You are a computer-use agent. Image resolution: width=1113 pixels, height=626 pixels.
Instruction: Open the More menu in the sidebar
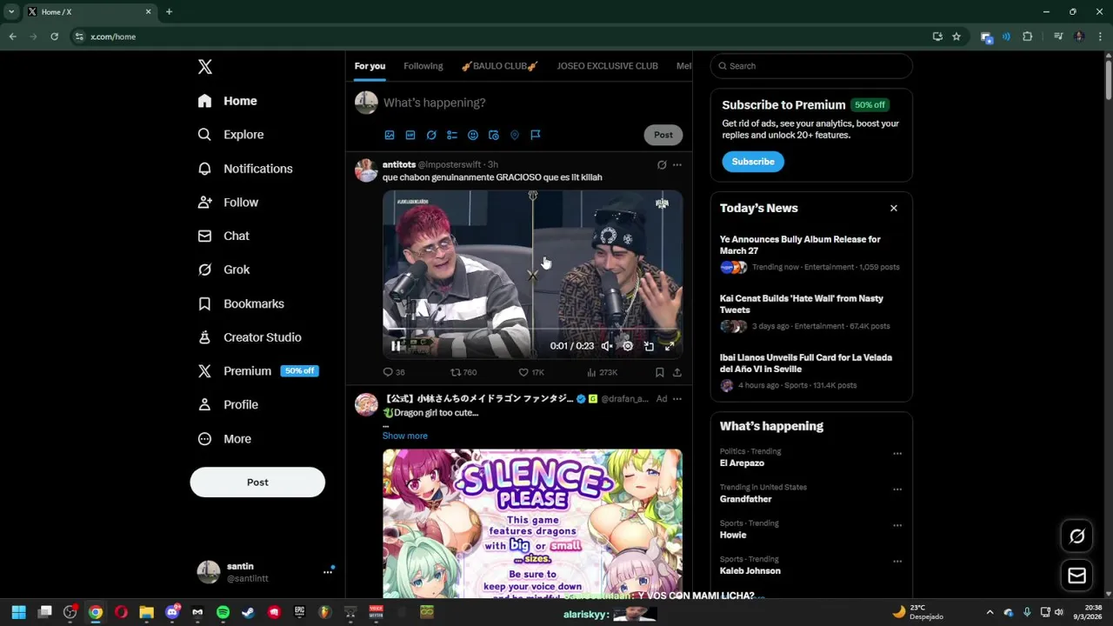(224, 439)
